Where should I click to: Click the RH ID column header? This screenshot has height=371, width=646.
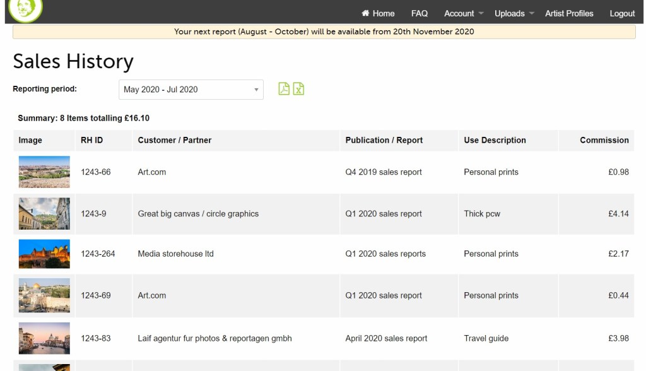click(x=91, y=140)
